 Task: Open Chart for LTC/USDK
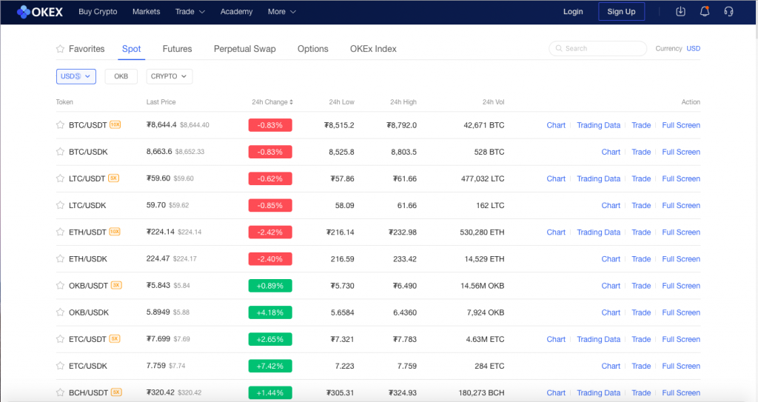tap(611, 206)
